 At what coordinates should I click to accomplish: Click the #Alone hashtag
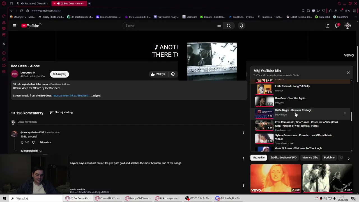(66, 84)
